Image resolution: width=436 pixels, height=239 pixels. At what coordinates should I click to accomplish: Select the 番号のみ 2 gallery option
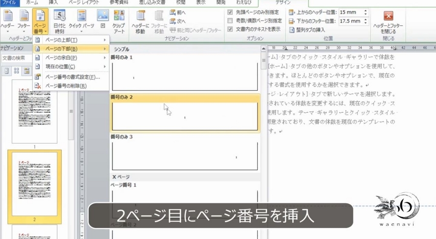click(185, 113)
